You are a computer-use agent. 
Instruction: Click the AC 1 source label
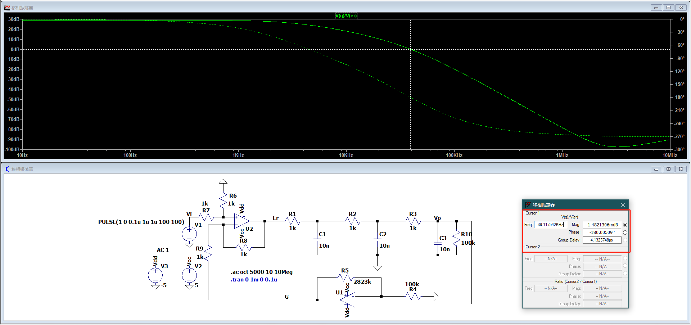click(163, 250)
